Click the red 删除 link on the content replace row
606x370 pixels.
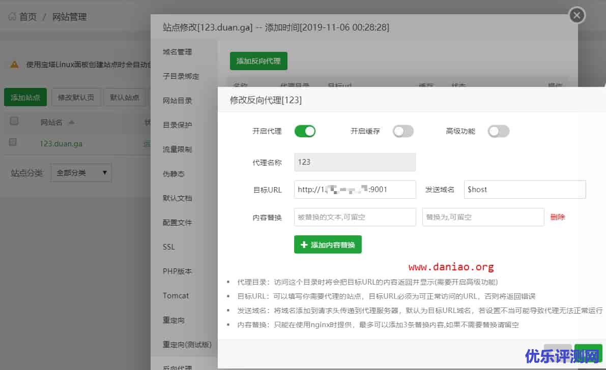[x=557, y=217]
